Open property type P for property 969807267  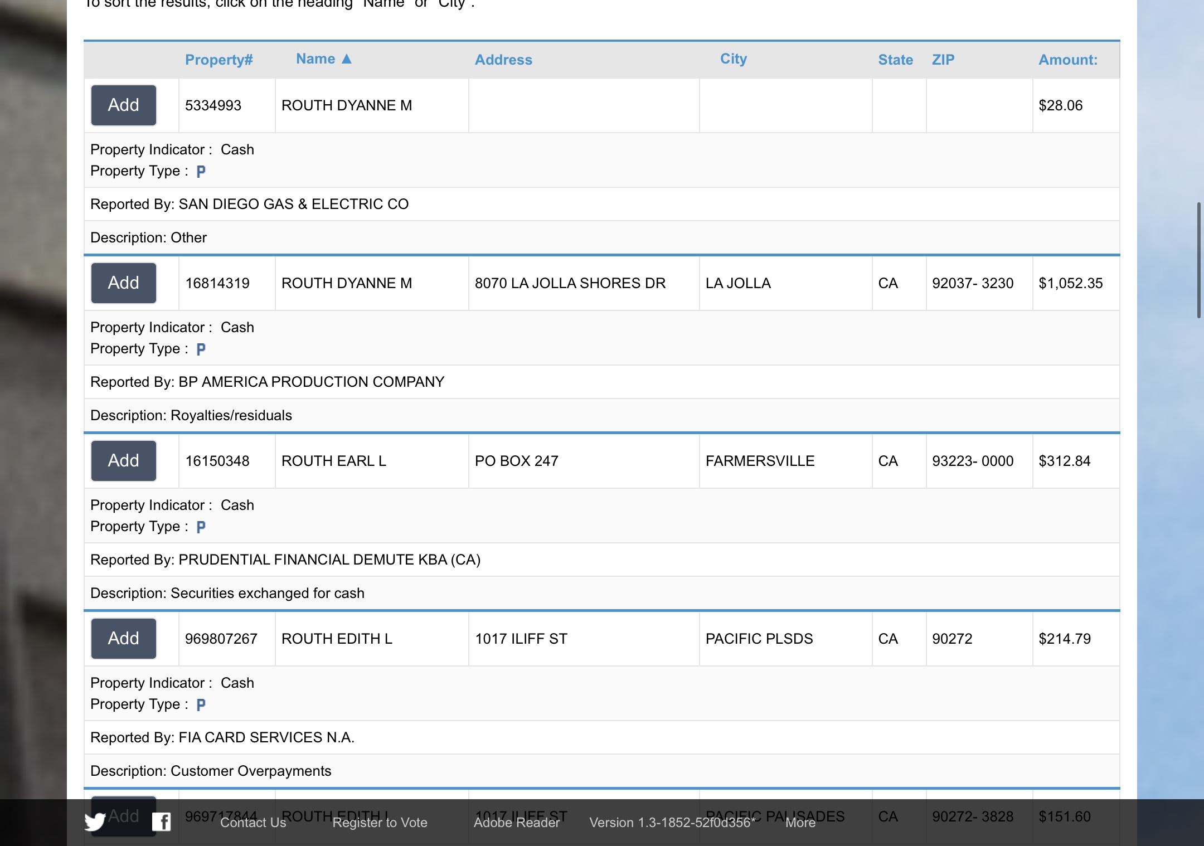click(x=201, y=704)
